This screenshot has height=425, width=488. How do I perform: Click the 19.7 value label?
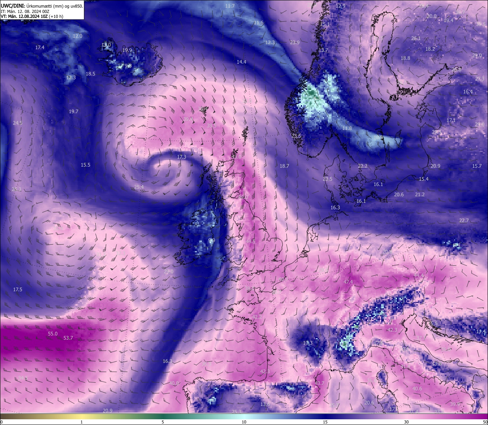(x=74, y=111)
